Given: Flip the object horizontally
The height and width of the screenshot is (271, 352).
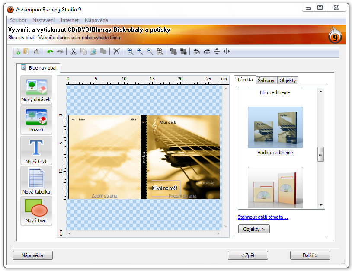Looking at the screenshot, I should [227, 51].
